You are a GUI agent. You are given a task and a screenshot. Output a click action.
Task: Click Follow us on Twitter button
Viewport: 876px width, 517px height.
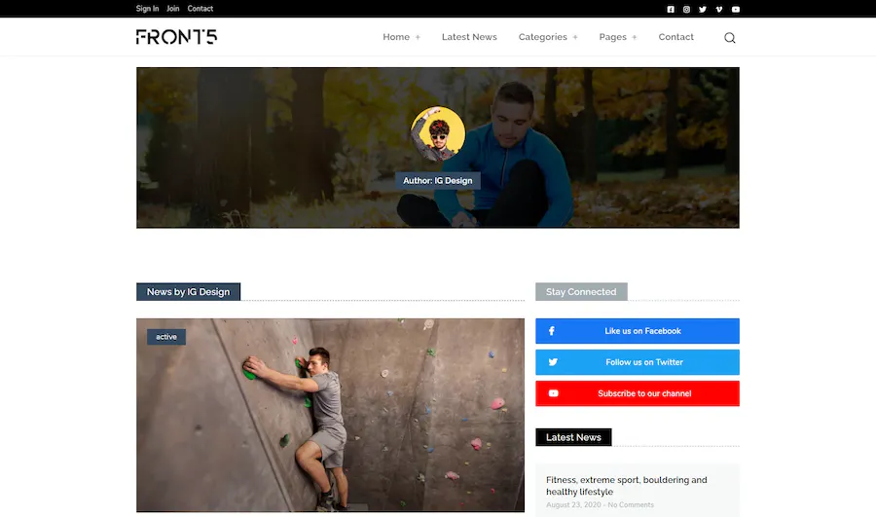(x=638, y=362)
